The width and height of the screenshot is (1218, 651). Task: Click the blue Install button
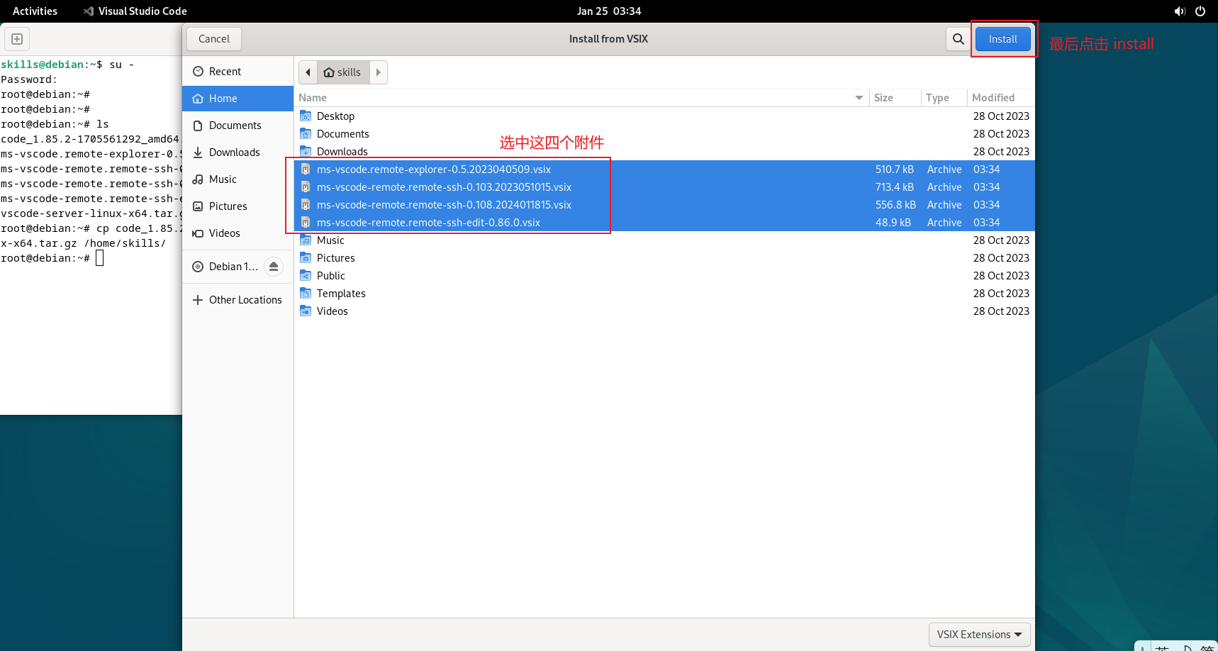click(x=1002, y=39)
